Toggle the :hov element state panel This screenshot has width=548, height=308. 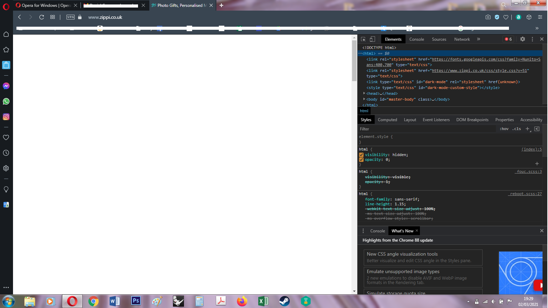[x=504, y=129]
